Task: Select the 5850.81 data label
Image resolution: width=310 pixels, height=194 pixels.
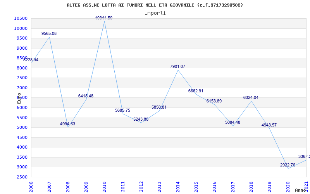Action: 159,107
